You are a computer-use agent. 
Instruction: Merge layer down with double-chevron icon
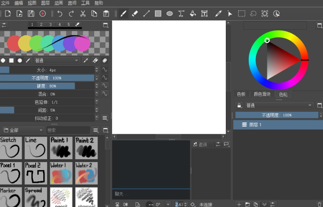(x=264, y=204)
